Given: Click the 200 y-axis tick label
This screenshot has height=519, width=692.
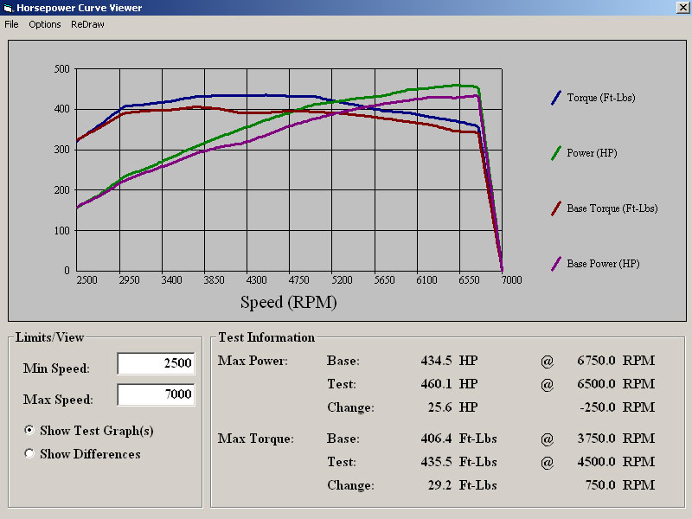Looking at the screenshot, I should point(61,190).
